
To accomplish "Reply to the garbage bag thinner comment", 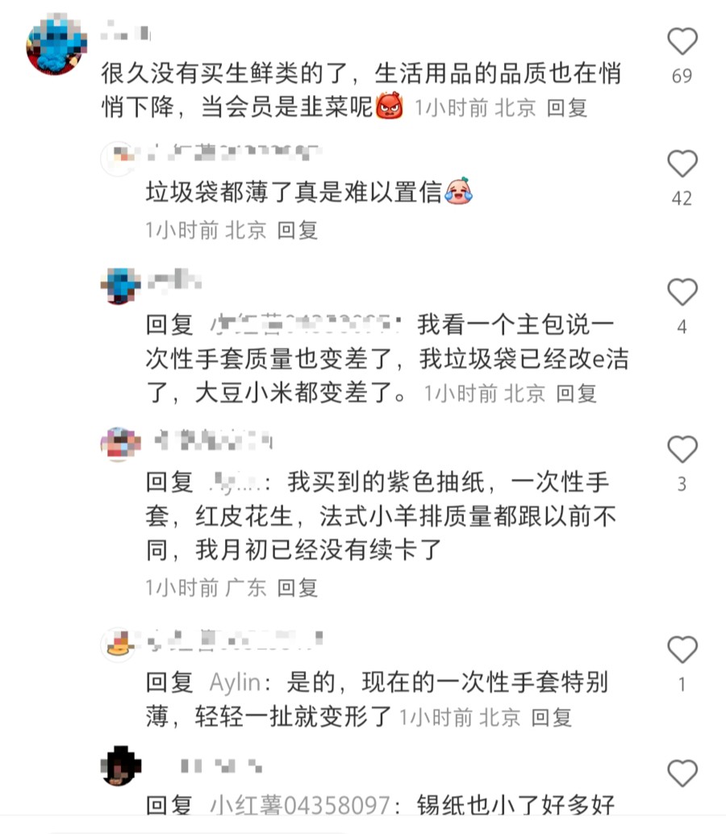I will (298, 231).
